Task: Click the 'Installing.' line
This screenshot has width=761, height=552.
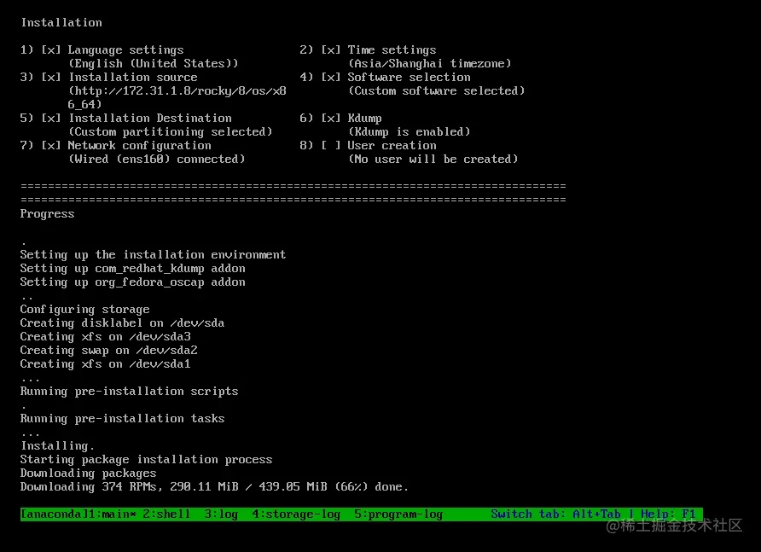Action: 57,445
